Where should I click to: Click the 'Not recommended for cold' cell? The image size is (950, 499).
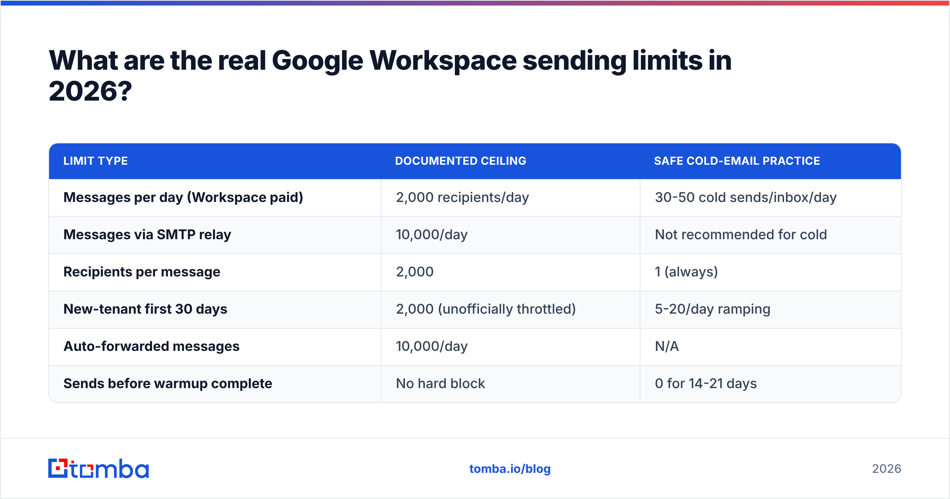(770, 235)
